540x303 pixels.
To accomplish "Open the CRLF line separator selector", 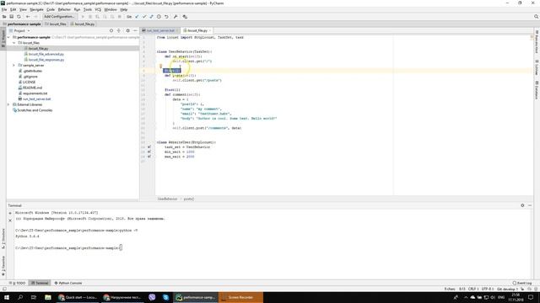I will 472,289.
